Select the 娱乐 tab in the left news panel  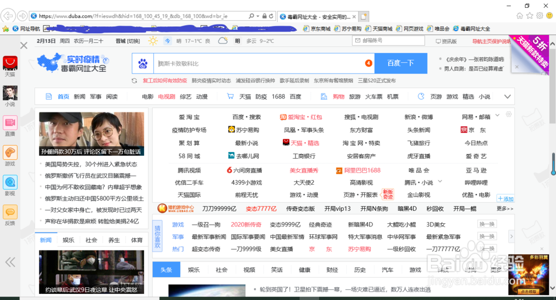[68, 240]
